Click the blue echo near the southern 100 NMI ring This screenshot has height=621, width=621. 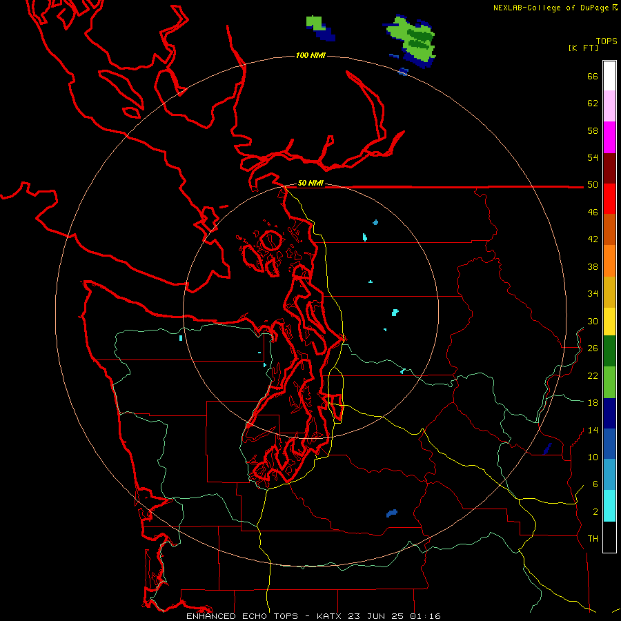click(x=392, y=513)
